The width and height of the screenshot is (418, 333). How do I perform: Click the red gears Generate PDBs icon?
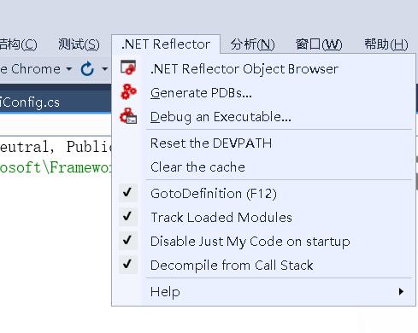point(128,92)
